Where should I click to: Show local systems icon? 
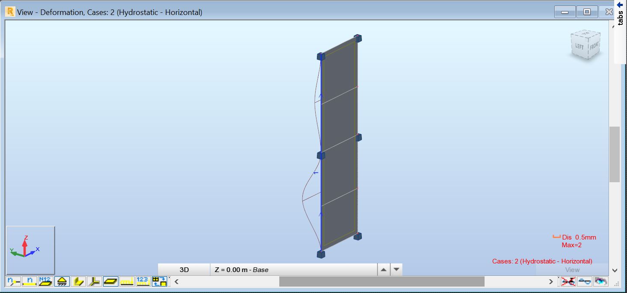pos(94,281)
